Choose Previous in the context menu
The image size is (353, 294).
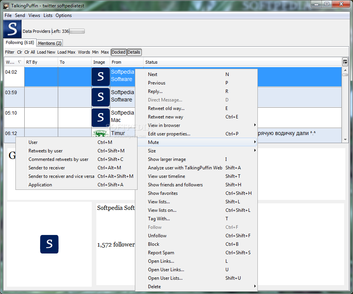click(x=196, y=83)
